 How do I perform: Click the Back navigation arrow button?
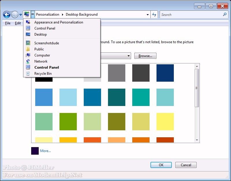click(7, 15)
